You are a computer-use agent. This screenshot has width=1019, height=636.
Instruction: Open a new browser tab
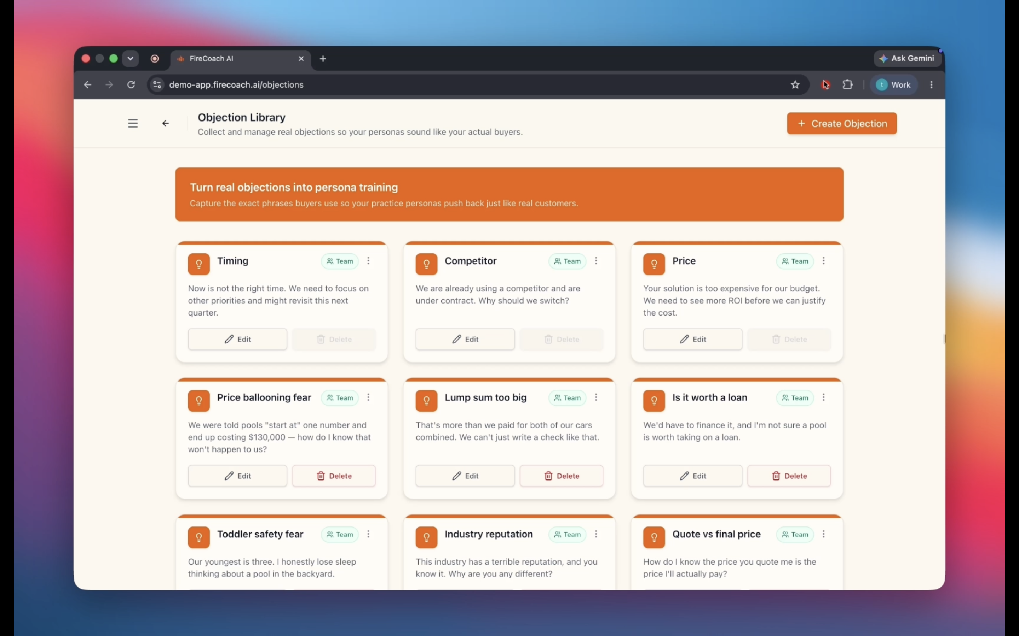(323, 59)
